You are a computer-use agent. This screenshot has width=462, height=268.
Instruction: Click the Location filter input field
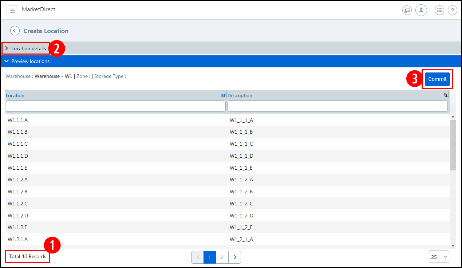(116, 106)
